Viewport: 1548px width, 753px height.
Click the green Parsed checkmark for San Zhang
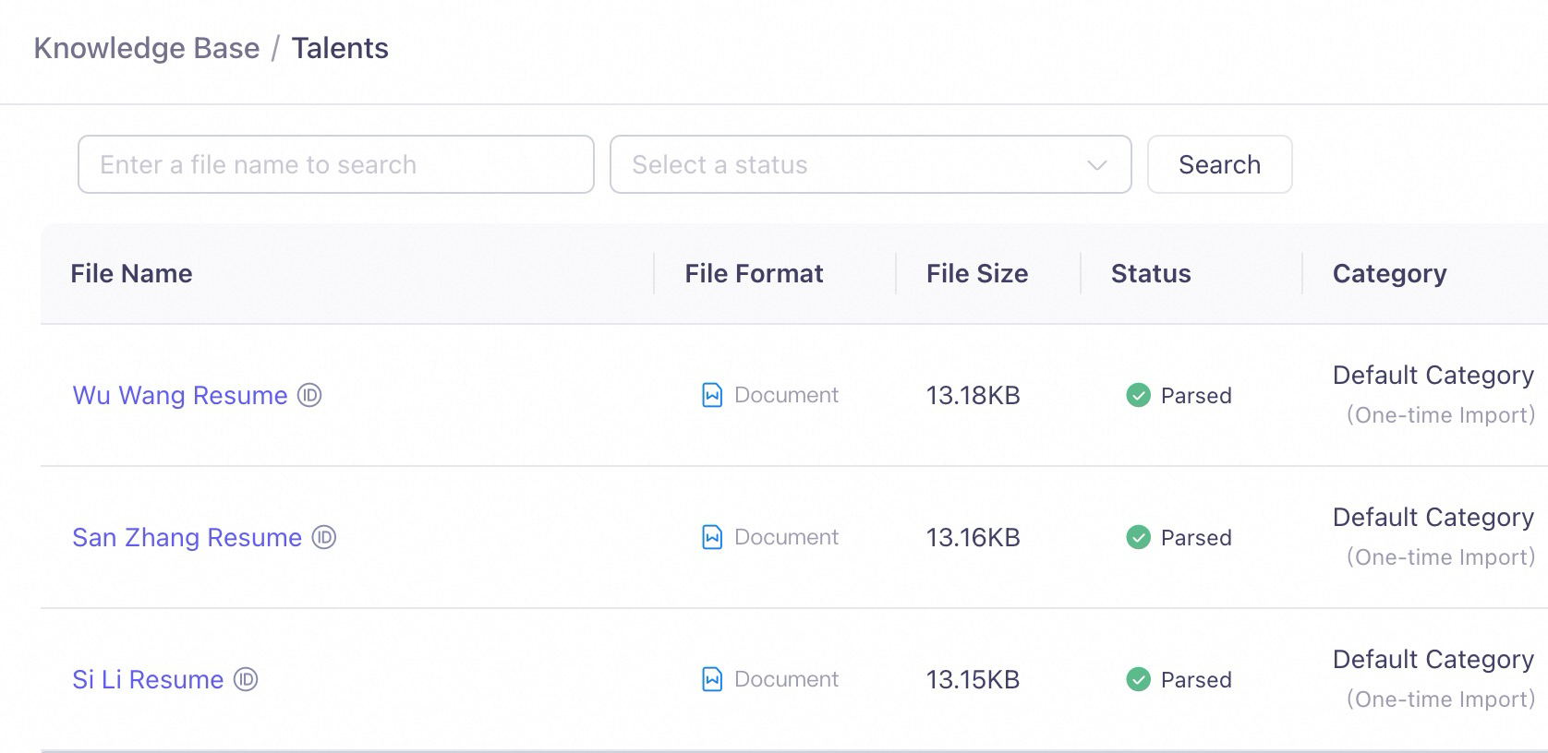tap(1138, 537)
